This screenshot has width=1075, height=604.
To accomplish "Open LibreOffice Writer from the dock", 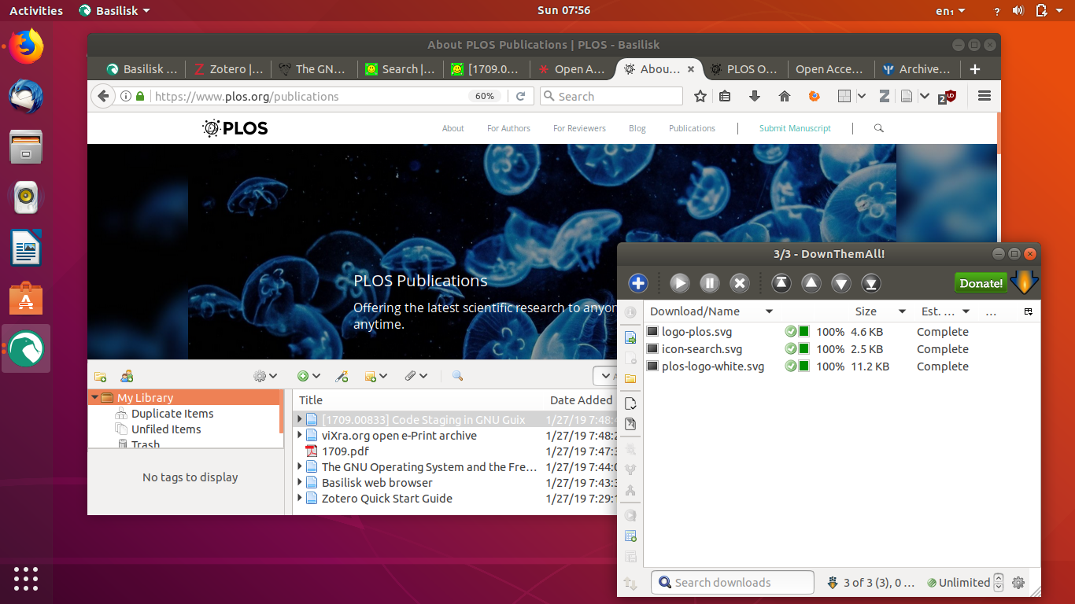I will click(26, 248).
